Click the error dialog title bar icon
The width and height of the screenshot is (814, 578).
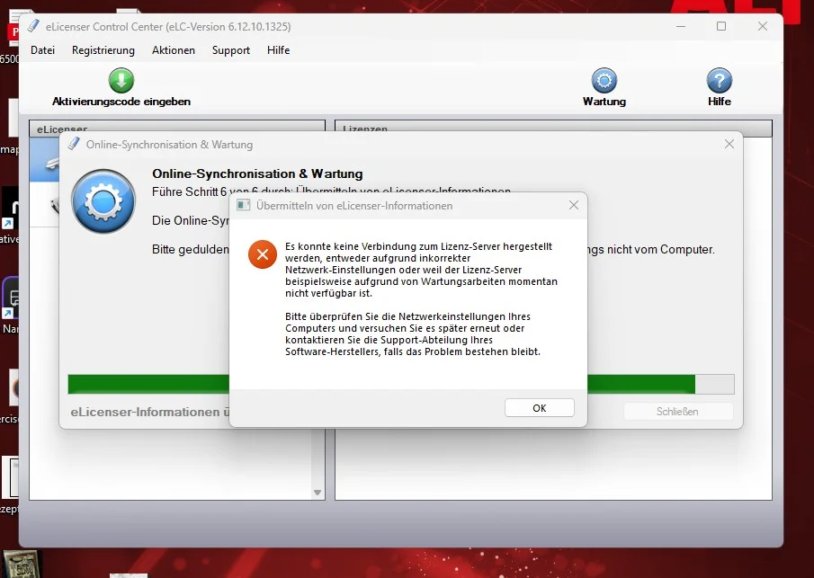(244, 206)
